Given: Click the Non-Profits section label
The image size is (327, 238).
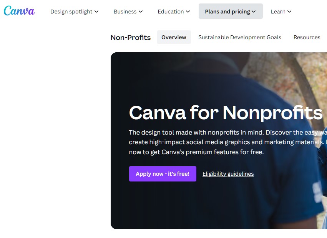Looking at the screenshot, I should click(x=130, y=37).
